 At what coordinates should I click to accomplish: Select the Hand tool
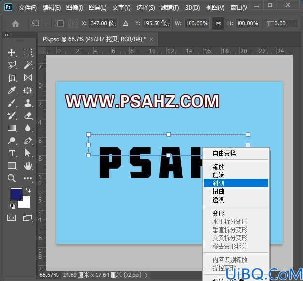(x=28, y=166)
